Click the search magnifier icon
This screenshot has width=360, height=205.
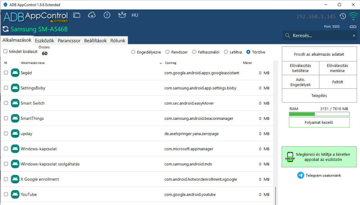pos(288,36)
